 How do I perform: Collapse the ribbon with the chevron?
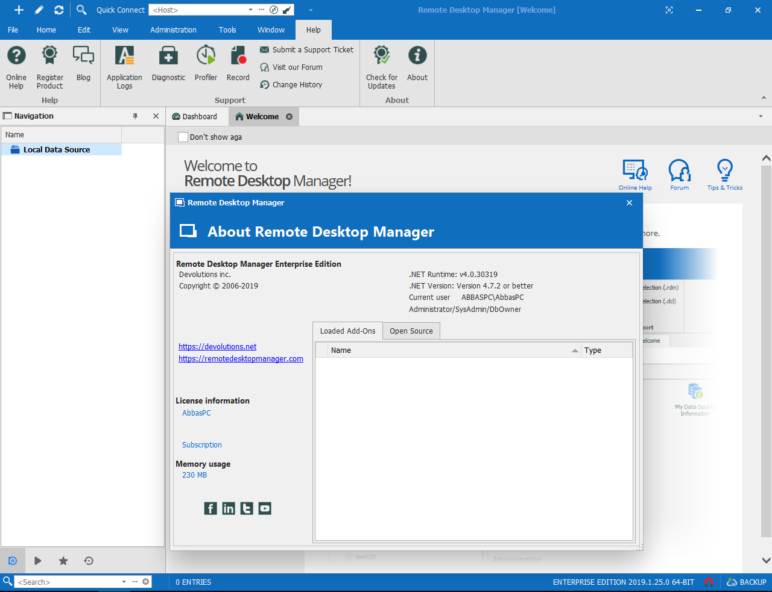point(764,98)
